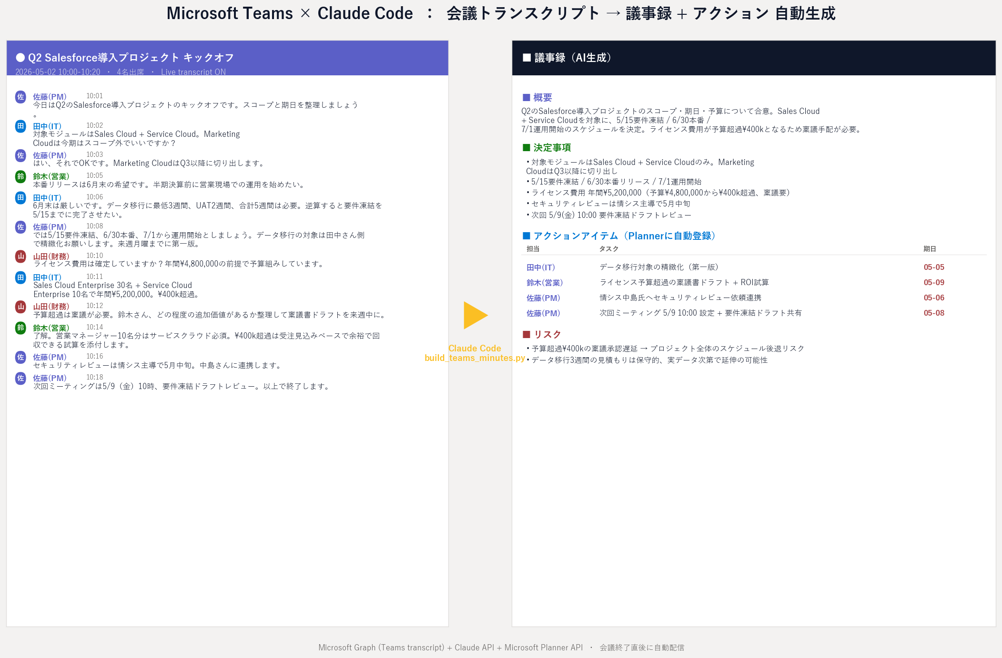Click the task 情シス中島氏へセキュリティレビュー依頼連携
Viewport: 1002px width, 658px height.
[x=680, y=298]
